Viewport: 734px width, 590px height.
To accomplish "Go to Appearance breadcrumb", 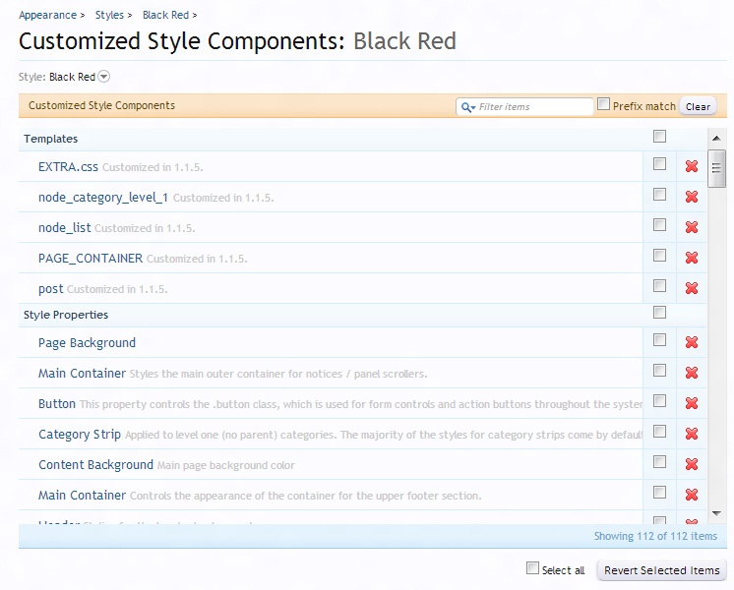I will tap(47, 15).
